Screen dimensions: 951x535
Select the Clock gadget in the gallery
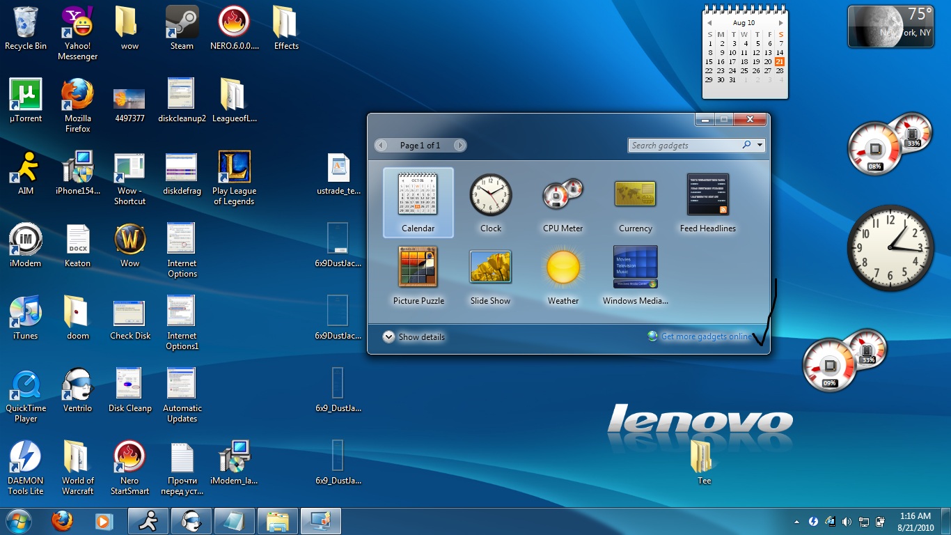[490, 203]
